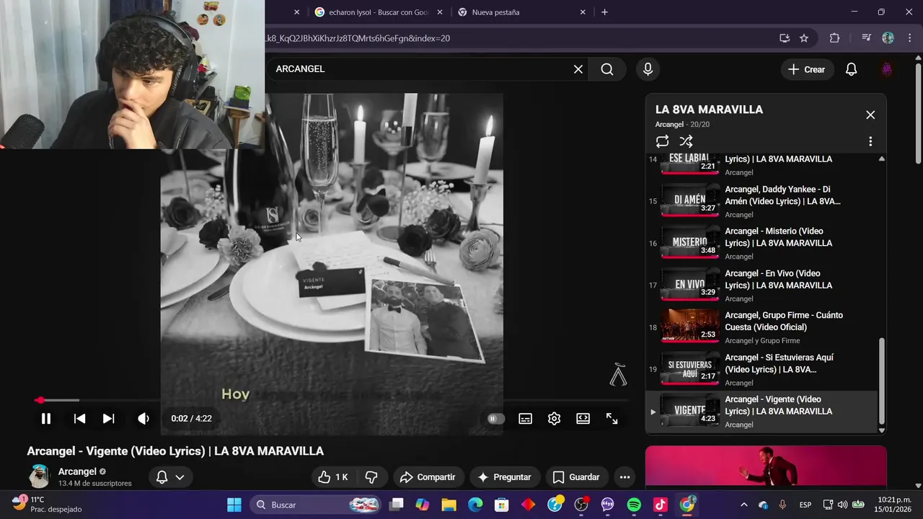The height and width of the screenshot is (519, 923).
Task: Switch to theater mode view
Action: coord(583,418)
